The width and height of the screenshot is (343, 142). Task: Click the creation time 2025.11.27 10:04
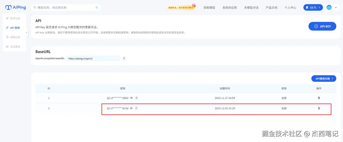point(225,98)
